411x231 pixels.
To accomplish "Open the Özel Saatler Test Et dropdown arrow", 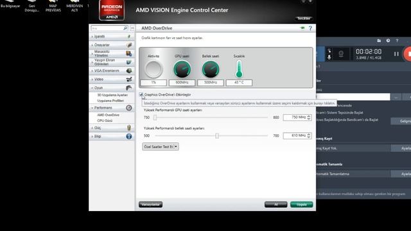I will pos(176,147).
